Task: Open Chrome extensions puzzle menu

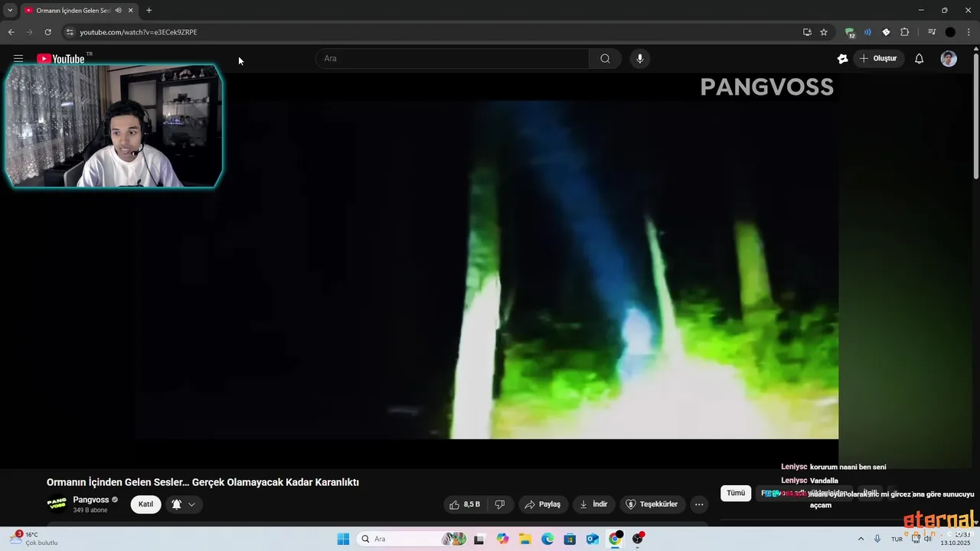Action: click(904, 32)
